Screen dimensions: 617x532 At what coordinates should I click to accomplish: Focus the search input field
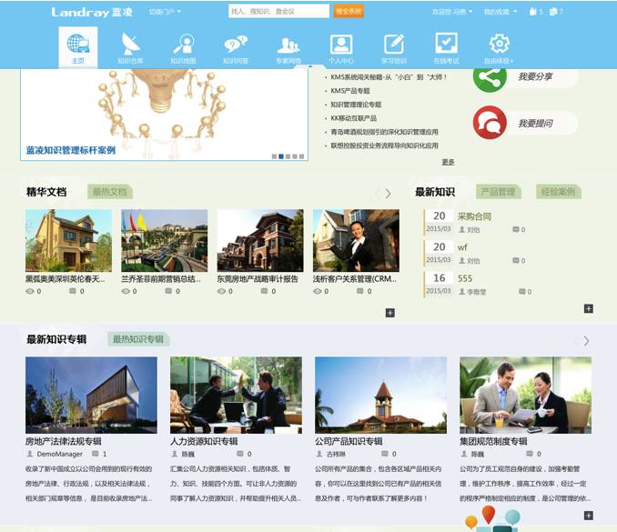(278, 12)
